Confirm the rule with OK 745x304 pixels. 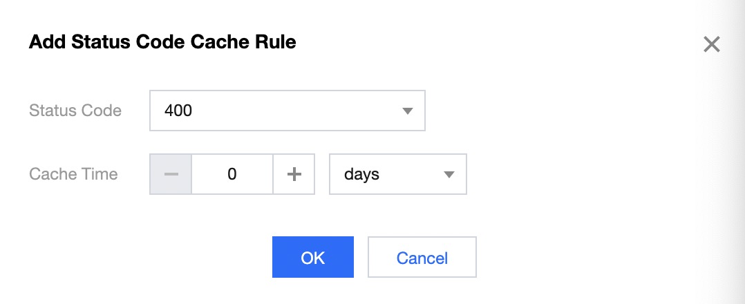tap(312, 257)
